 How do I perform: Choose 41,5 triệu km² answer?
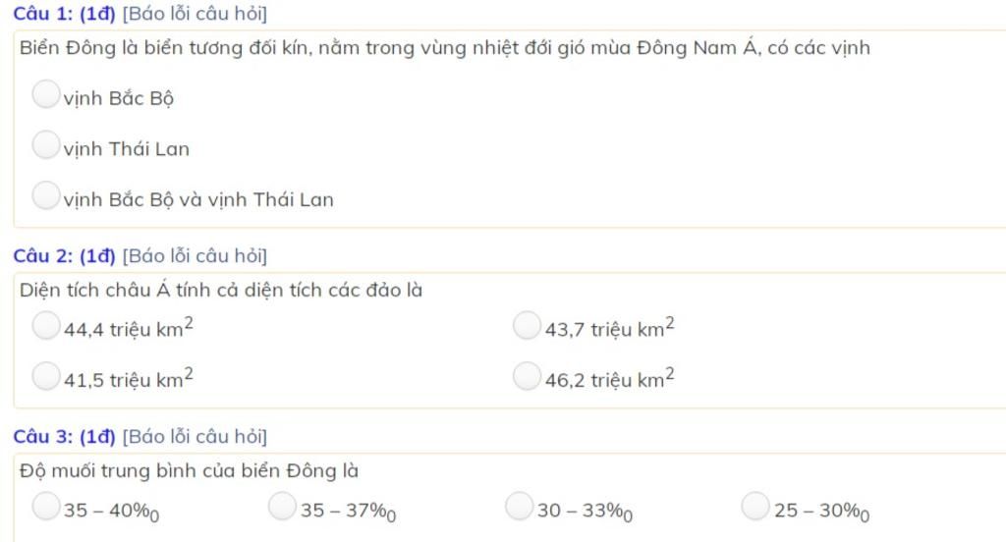pyautogui.click(x=45, y=376)
